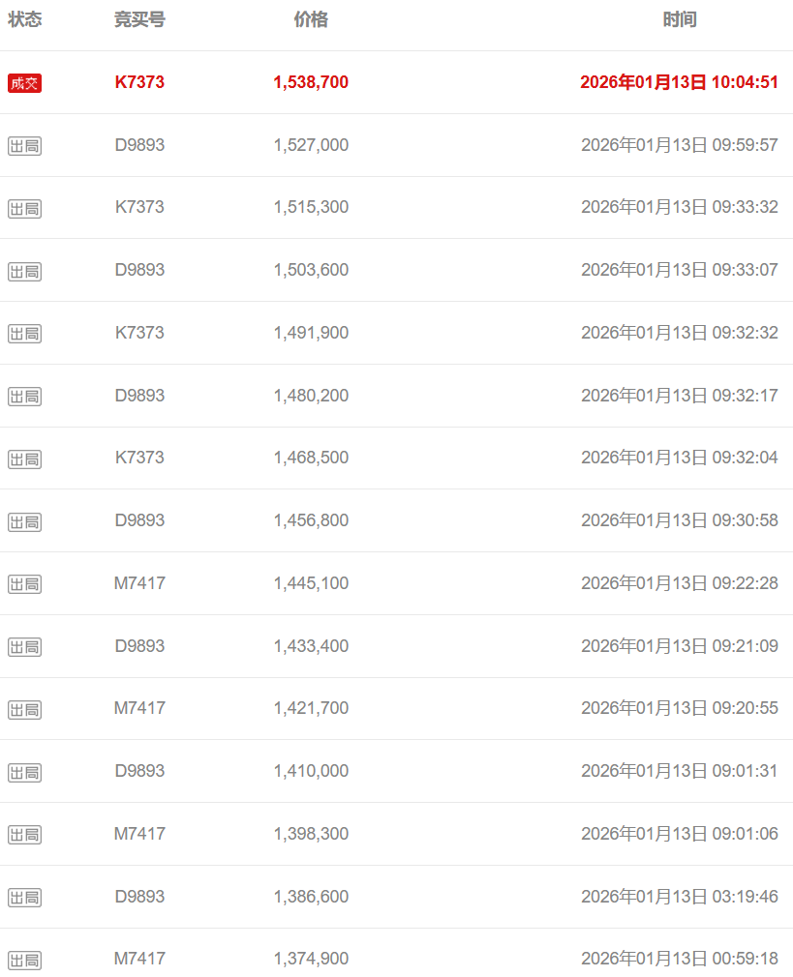Click the price 1,398,300
The image size is (793, 977).
[x=311, y=834]
